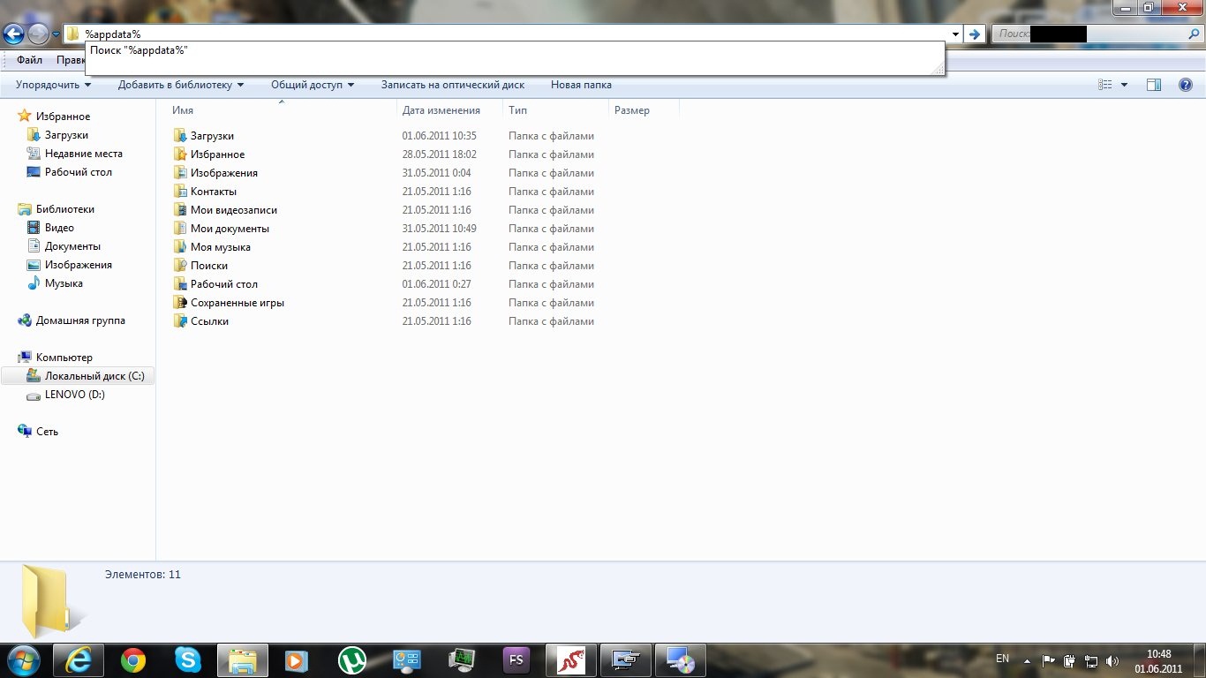Screen dimensions: 1206x678
Task: Select the Контакты folder icon
Action: [x=180, y=192]
